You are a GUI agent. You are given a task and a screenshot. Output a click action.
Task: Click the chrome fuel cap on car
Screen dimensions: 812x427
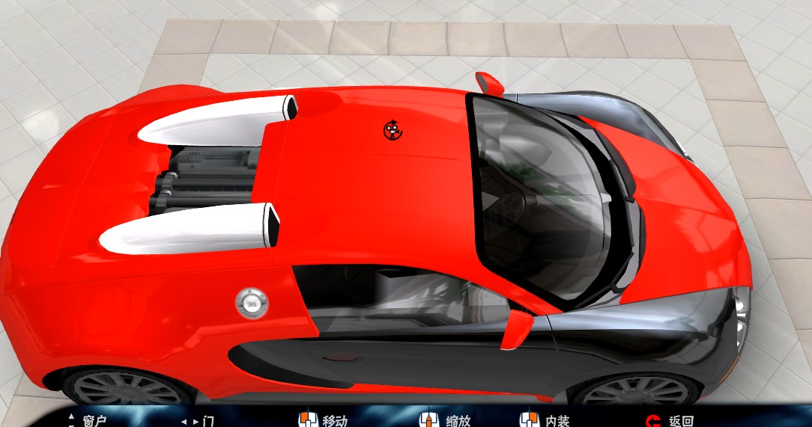click(252, 301)
